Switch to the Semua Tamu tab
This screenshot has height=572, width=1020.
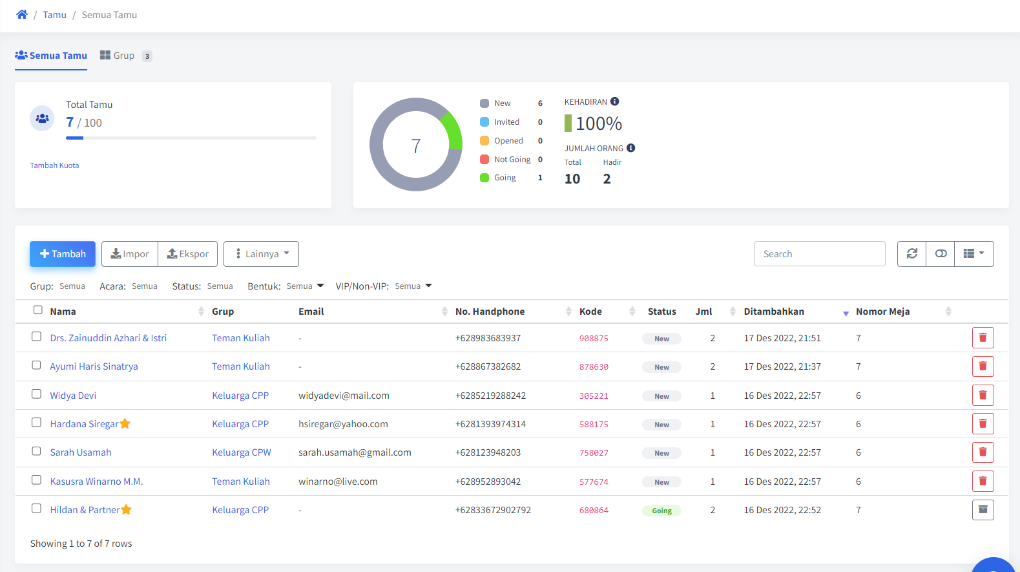click(51, 56)
